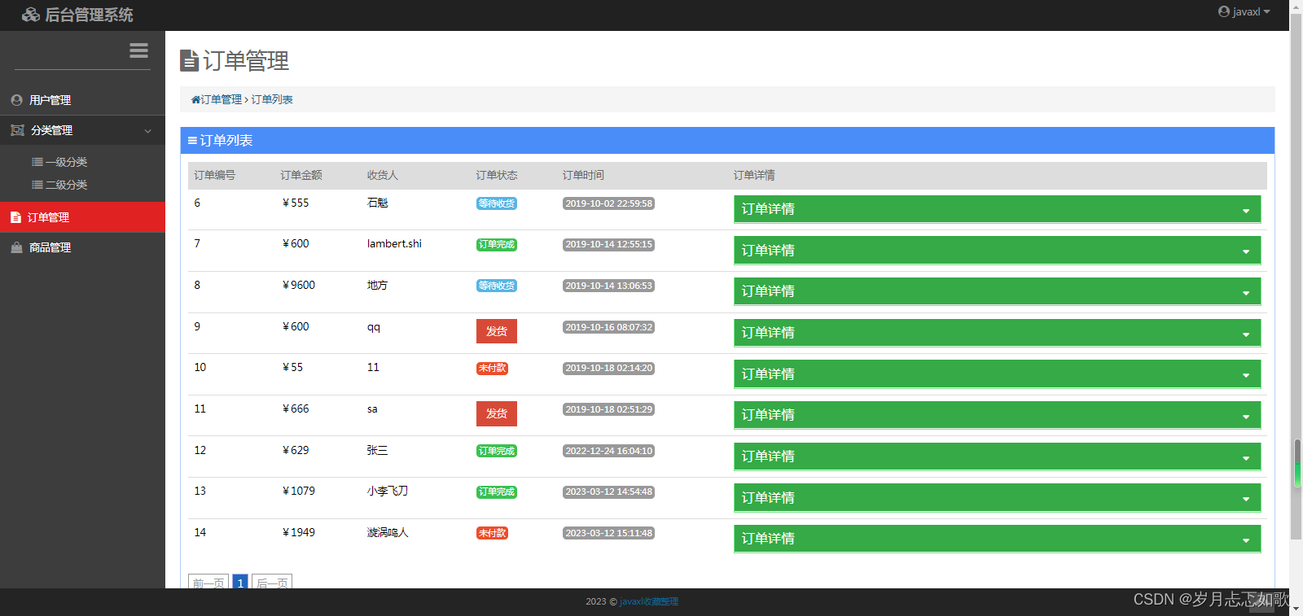Click the 订单编号 column header
1303x616 pixels.
coord(215,175)
